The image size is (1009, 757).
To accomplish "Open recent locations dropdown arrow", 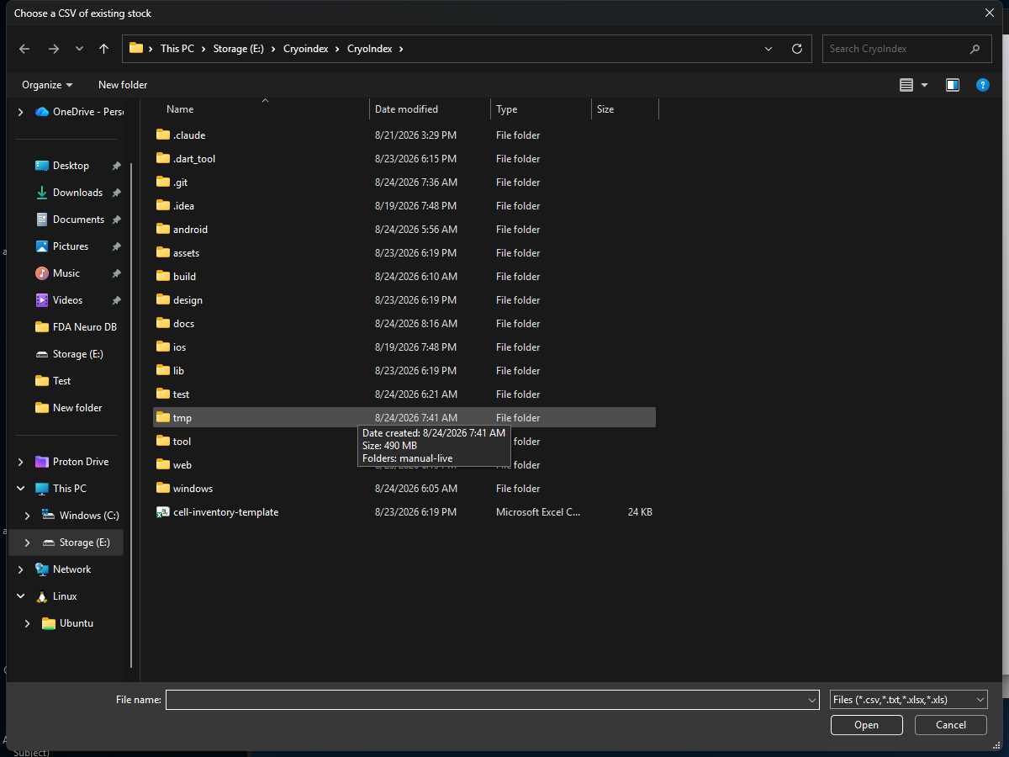I will pos(79,49).
